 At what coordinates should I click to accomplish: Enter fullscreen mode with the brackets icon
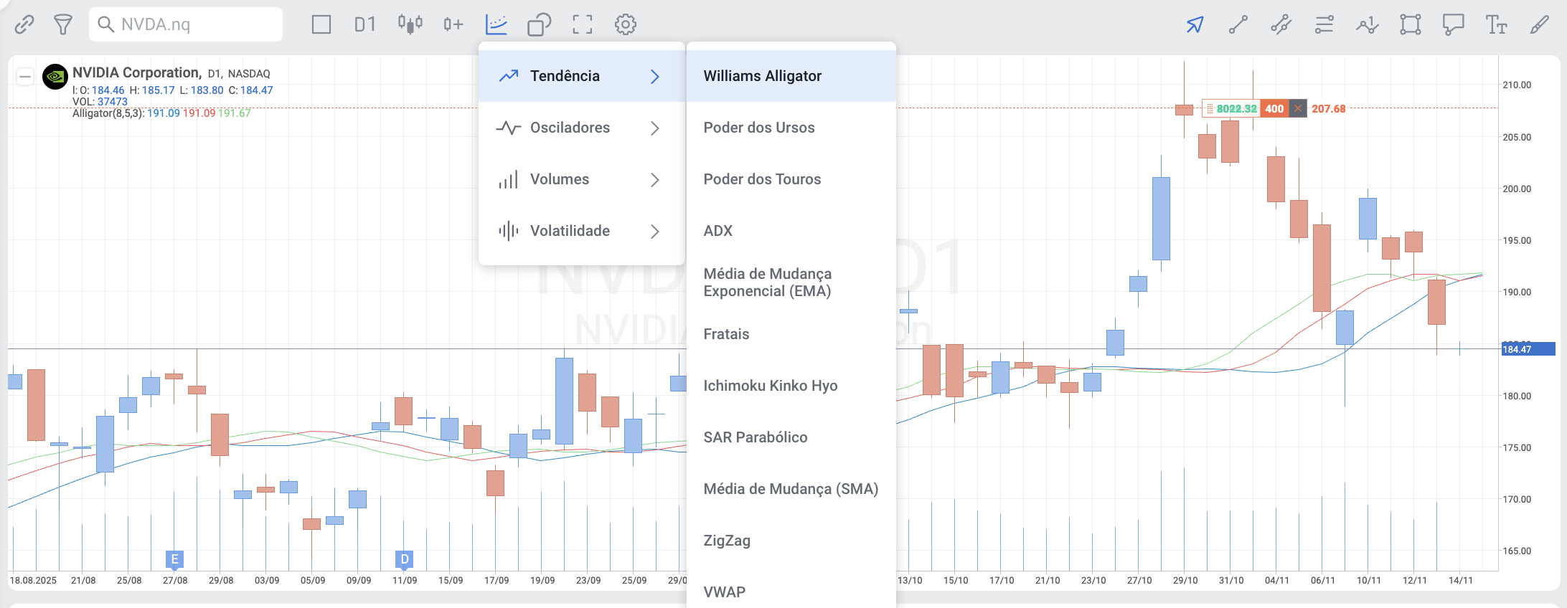[583, 24]
